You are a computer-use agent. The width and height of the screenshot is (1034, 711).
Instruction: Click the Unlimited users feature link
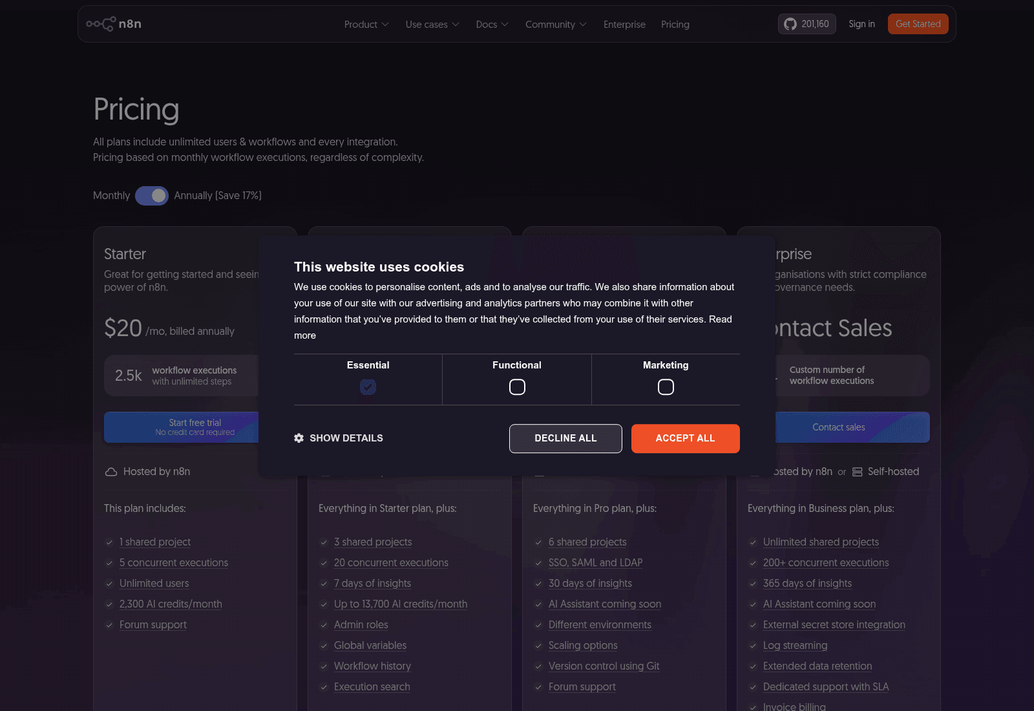[x=154, y=584]
